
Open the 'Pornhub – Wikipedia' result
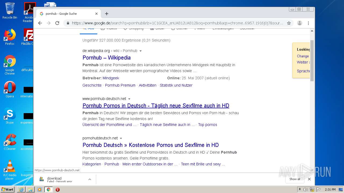pyautogui.click(x=106, y=58)
